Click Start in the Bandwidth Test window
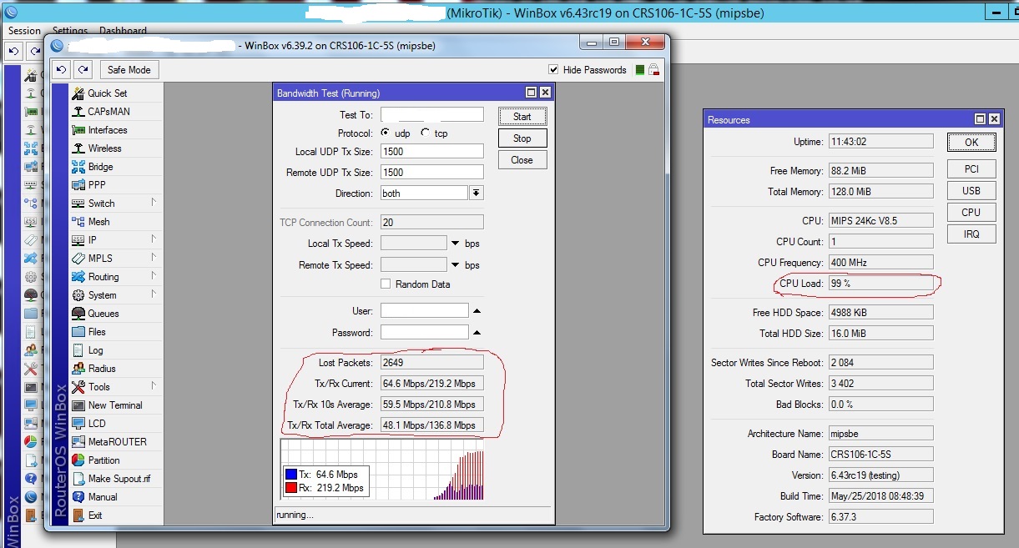Screen dimensions: 1019x548 (522, 117)
